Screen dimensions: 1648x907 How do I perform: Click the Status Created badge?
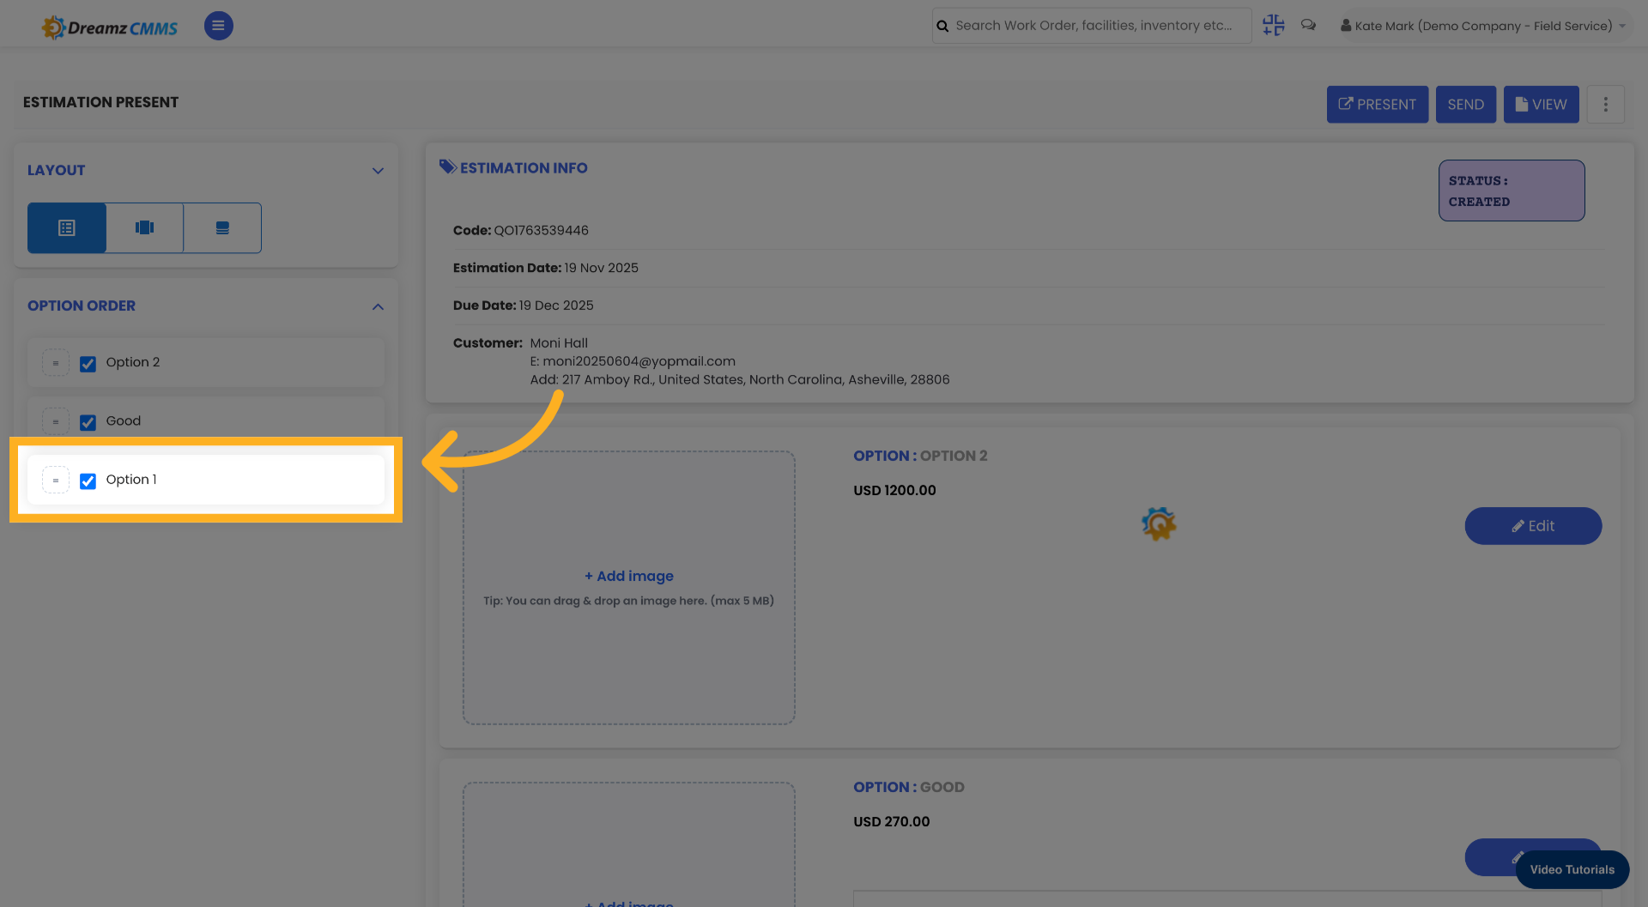1512,190
